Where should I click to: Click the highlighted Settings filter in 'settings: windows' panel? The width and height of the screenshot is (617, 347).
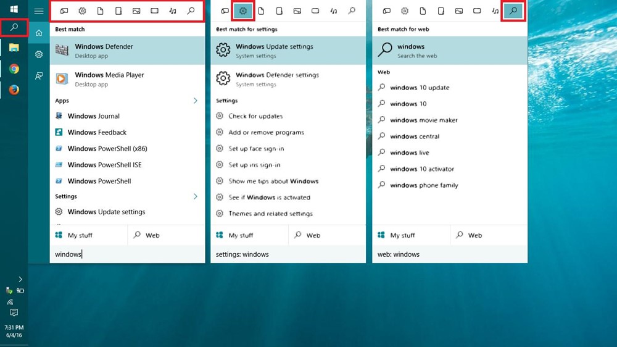pyautogui.click(x=242, y=11)
